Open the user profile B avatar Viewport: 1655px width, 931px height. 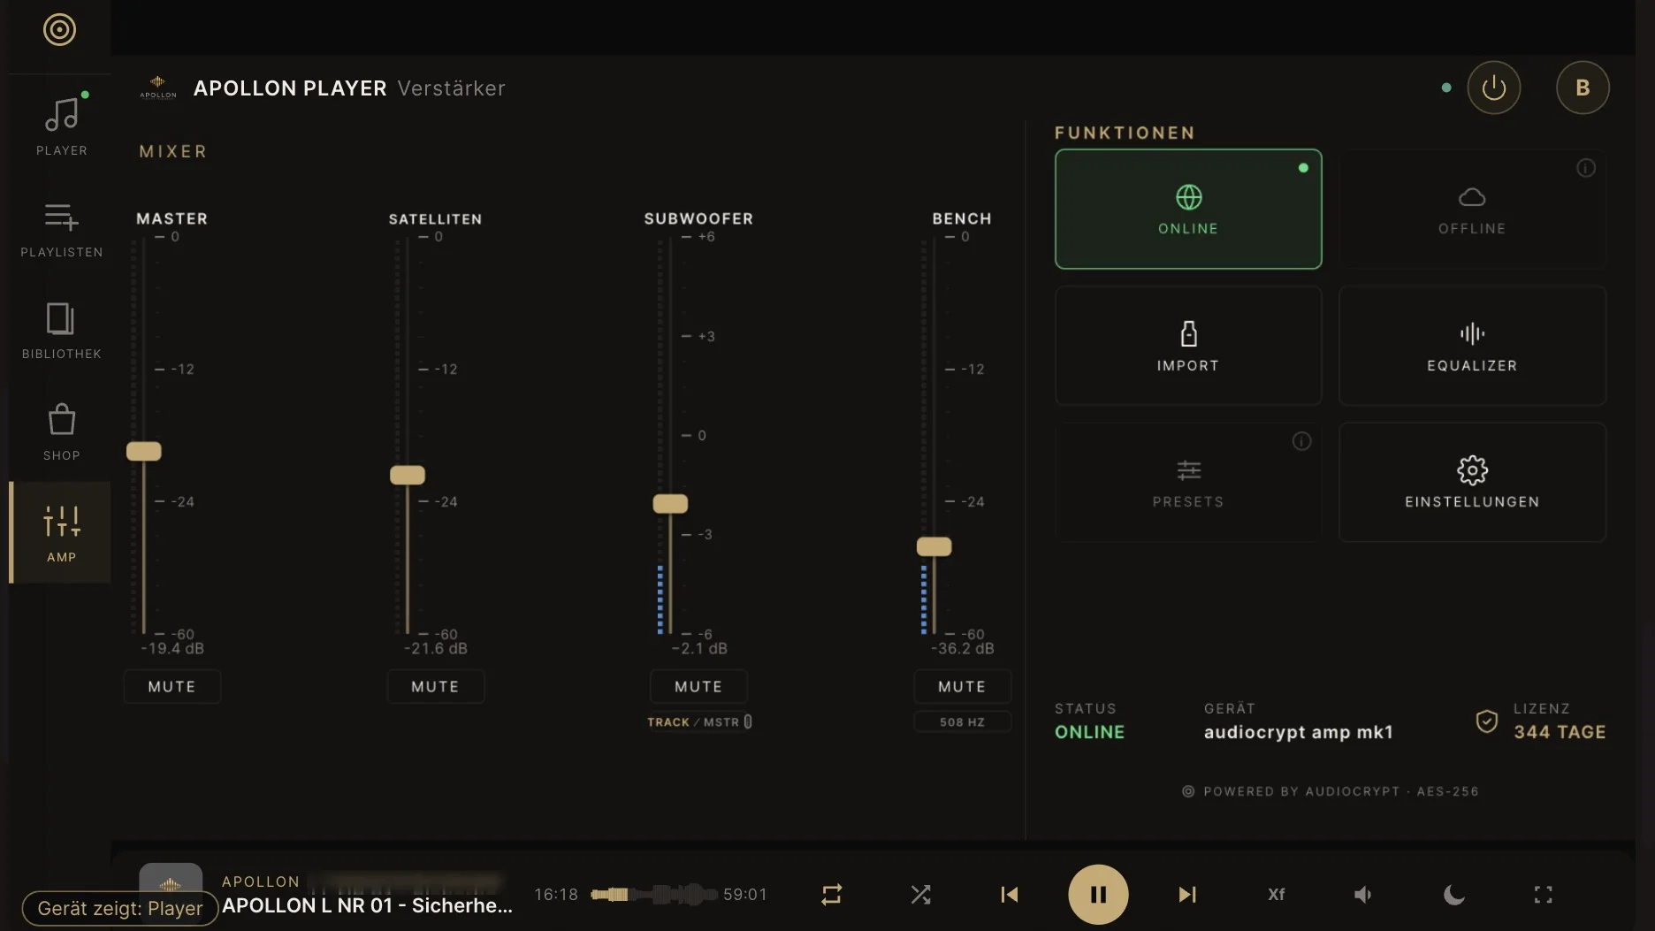[x=1583, y=88]
